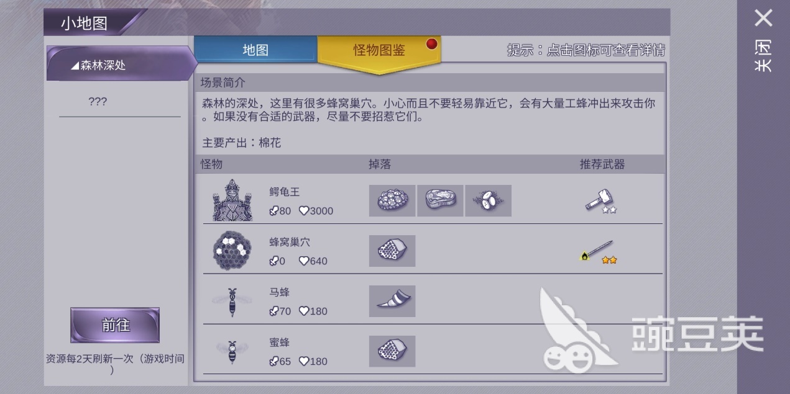Open the wasp stinger drop icon
This screenshot has width=790, height=394.
tap(392, 301)
